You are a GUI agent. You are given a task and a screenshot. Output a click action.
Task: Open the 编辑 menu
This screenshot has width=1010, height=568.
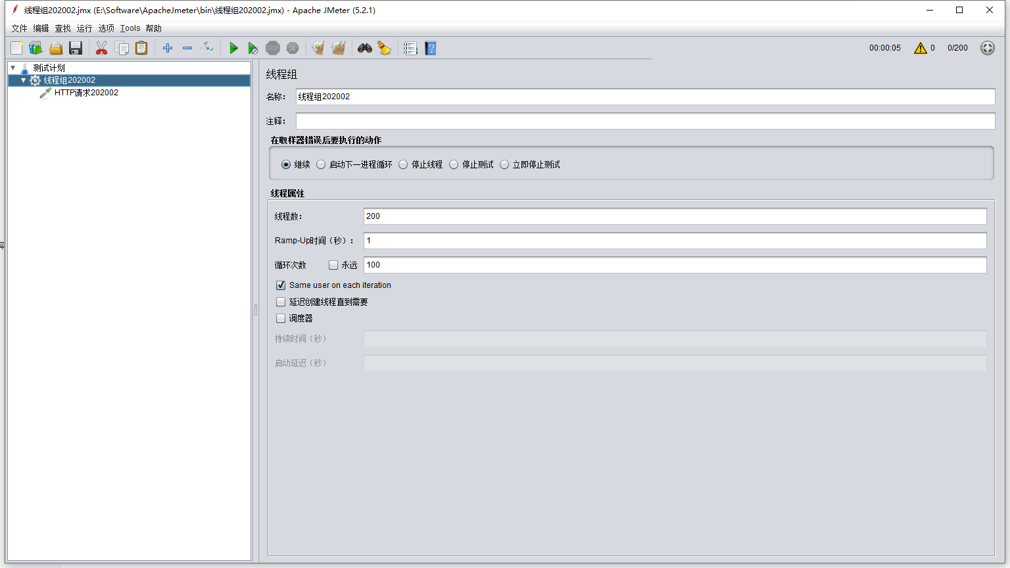click(41, 28)
